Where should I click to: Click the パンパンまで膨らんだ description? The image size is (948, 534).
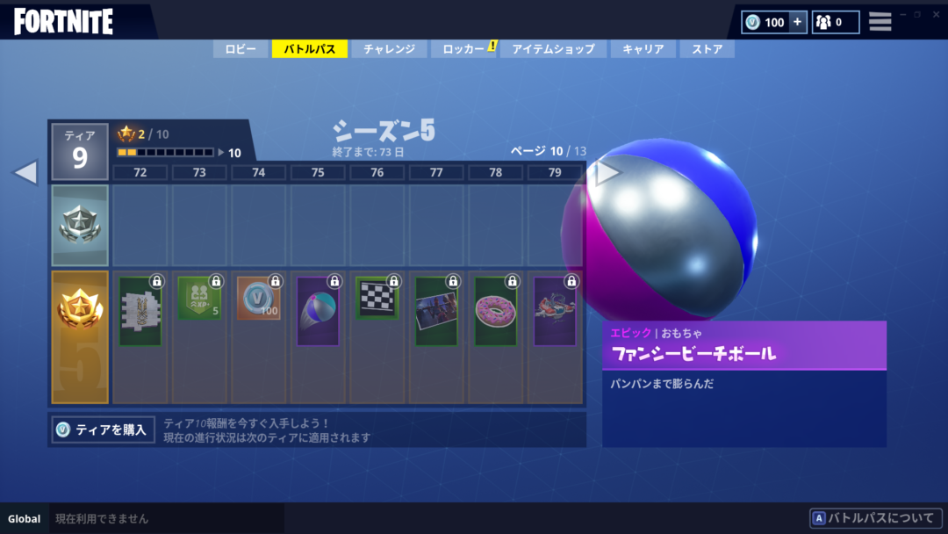[662, 384]
